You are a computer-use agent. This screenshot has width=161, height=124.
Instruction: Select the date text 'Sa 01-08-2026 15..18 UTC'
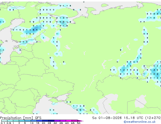click(118, 118)
